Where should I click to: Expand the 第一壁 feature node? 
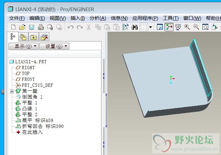pyautogui.click(x=12, y=91)
